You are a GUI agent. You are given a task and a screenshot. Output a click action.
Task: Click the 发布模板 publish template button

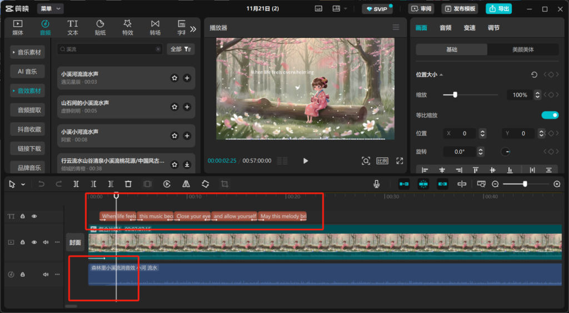click(460, 9)
